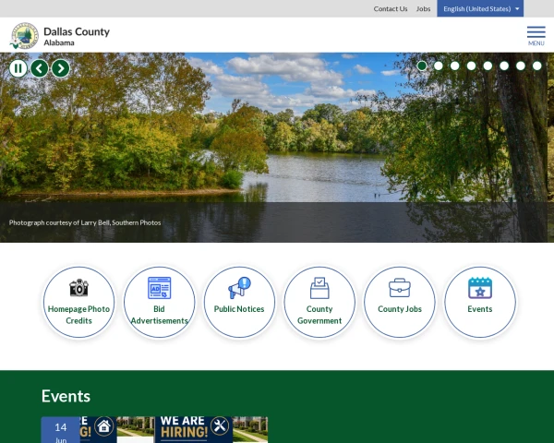The image size is (554, 443).
Task: Open the Jobs link in top bar
Action: 423,9
